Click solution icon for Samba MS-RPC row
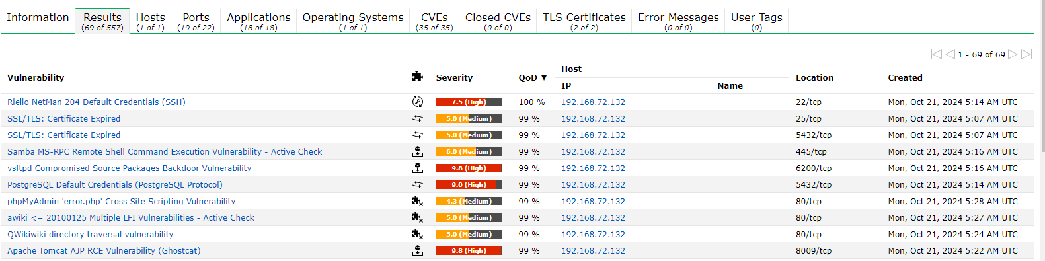This screenshot has width=1045, height=261. click(417, 151)
